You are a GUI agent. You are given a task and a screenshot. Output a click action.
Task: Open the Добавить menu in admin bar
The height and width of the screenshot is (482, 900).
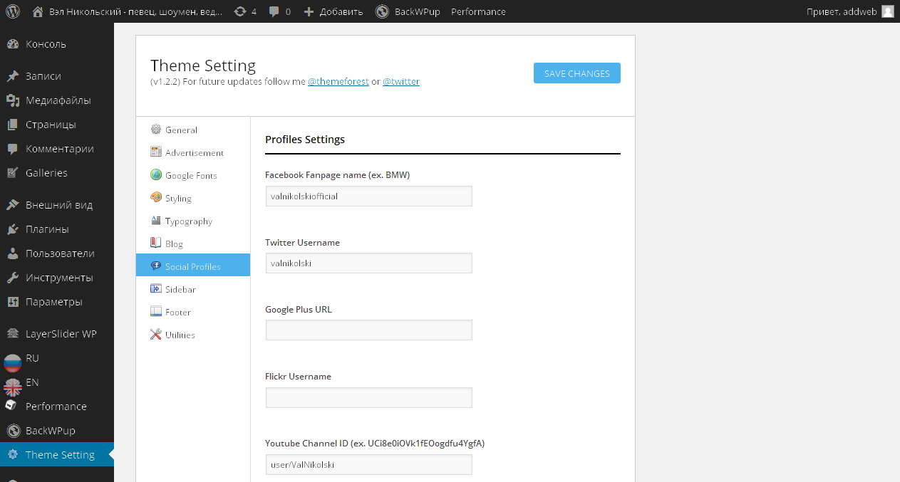[x=333, y=11]
